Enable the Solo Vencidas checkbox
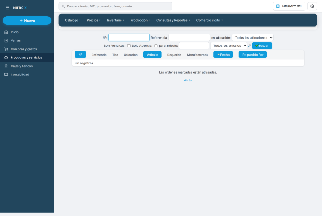 click(x=129, y=46)
